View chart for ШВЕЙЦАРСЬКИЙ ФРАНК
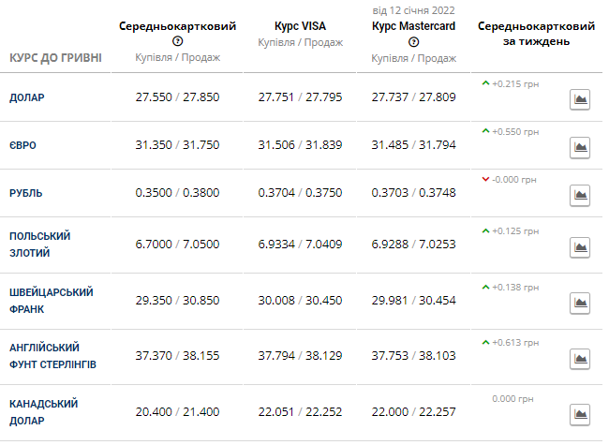Image resolution: width=609 pixels, height=445 pixels. [x=580, y=303]
